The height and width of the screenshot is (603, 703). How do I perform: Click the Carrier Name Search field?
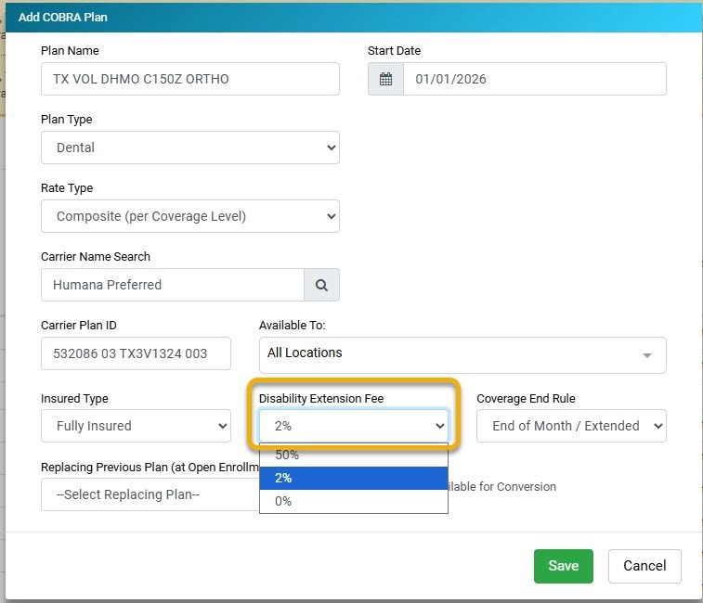173,285
